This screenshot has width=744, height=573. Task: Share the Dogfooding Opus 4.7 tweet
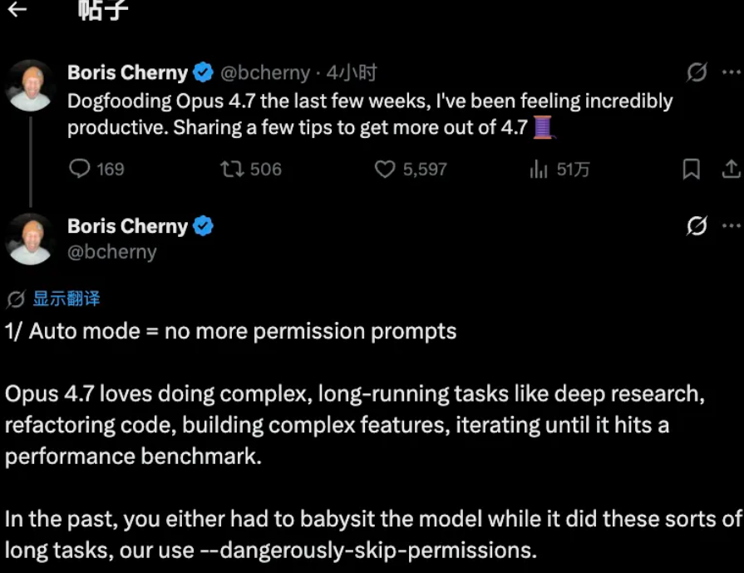click(x=731, y=170)
